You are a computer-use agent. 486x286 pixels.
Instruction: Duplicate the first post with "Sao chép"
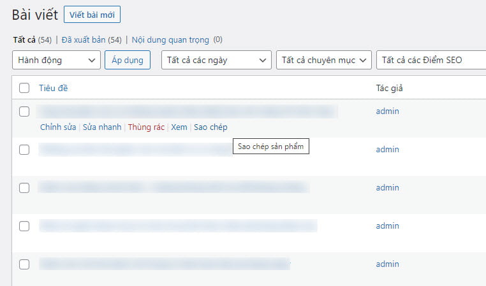click(x=210, y=127)
